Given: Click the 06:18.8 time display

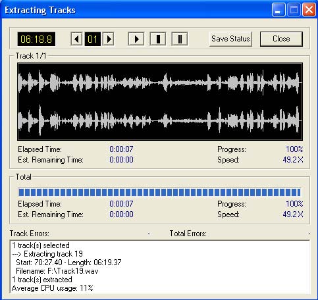Looking at the screenshot, I should [36, 39].
